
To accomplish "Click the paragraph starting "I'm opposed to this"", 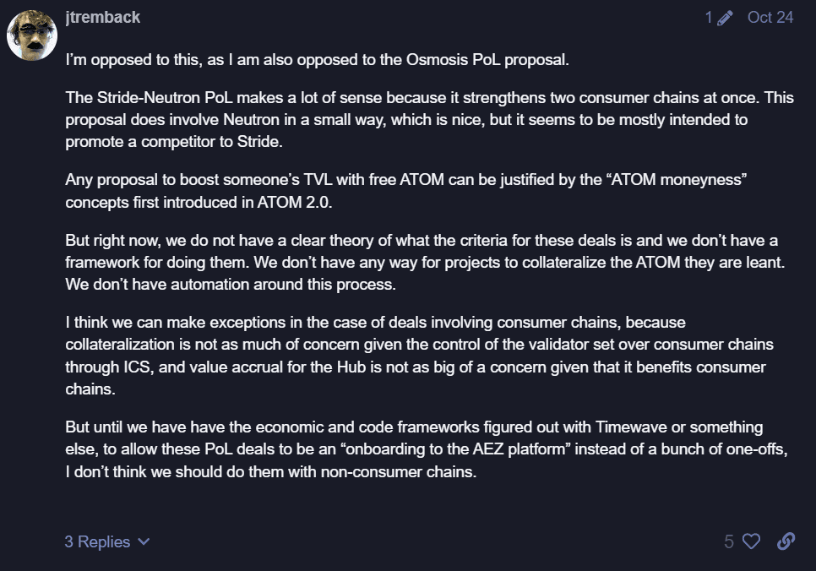I will [x=317, y=60].
